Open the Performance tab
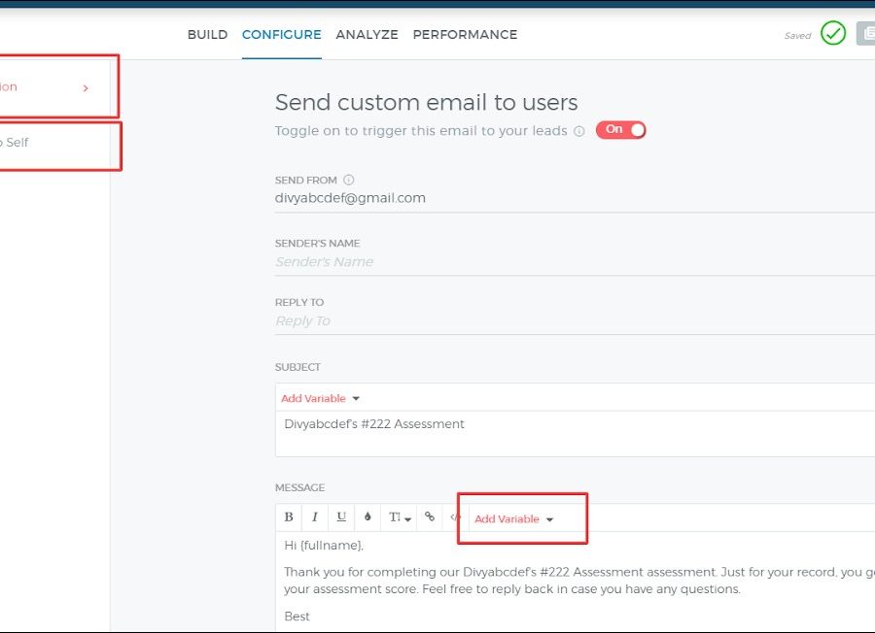Image resolution: width=875 pixels, height=633 pixels. click(x=465, y=35)
